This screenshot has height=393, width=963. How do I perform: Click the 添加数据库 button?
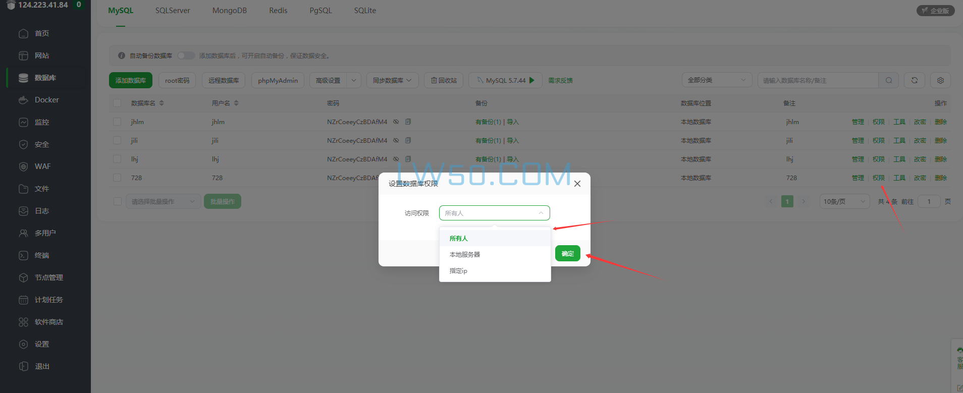click(130, 80)
